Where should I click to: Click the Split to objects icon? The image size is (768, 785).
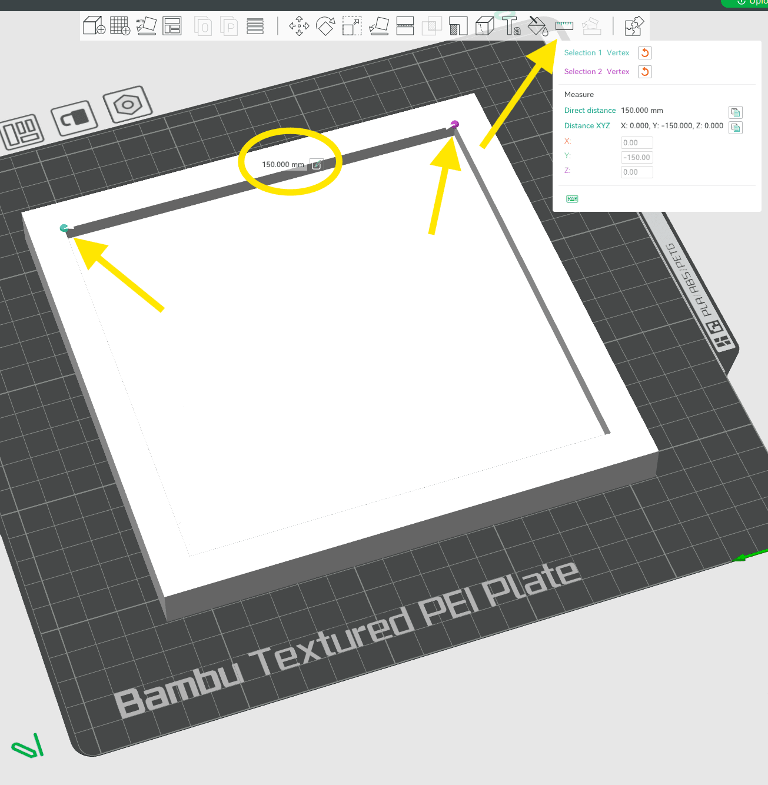click(203, 26)
